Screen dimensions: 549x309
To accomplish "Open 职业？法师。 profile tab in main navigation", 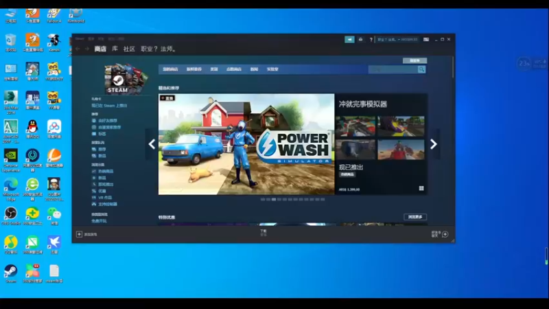I will pos(159,49).
